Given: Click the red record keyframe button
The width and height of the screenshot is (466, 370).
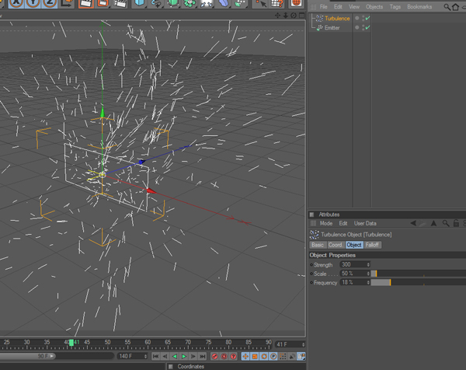Looking at the screenshot, I should 215,357.
